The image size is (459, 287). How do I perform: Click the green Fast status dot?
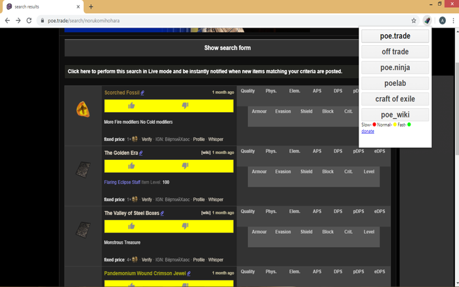(x=409, y=124)
